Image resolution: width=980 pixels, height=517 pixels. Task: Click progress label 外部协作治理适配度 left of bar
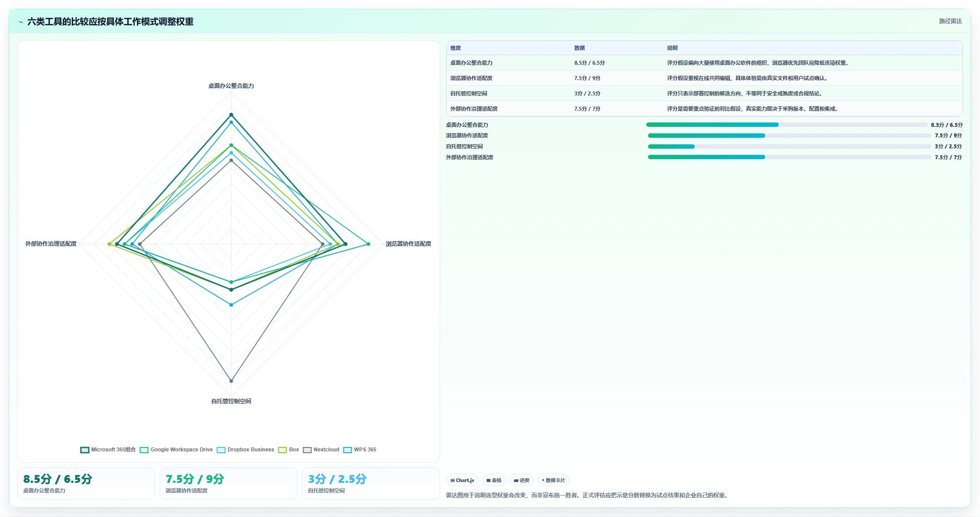[469, 157]
